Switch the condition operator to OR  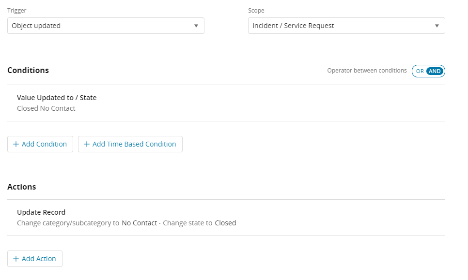coord(420,71)
